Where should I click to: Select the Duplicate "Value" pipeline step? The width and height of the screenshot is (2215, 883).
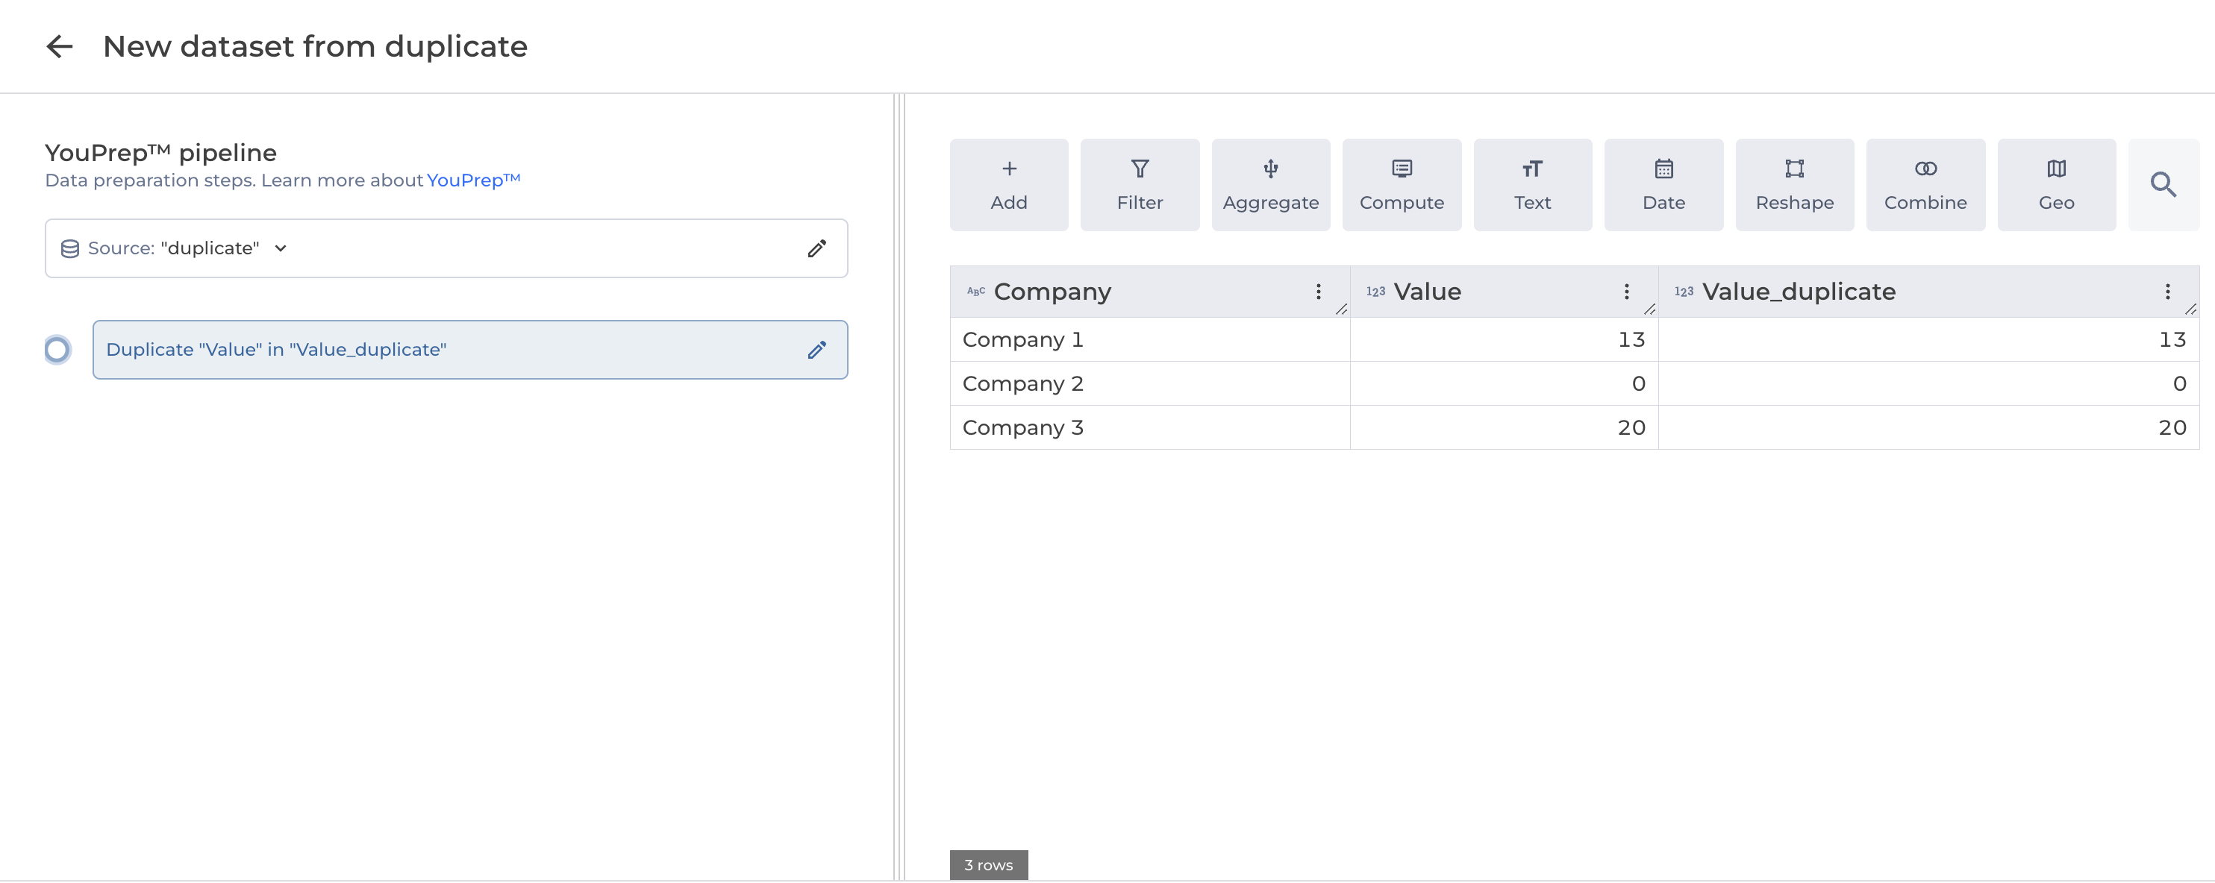430,350
